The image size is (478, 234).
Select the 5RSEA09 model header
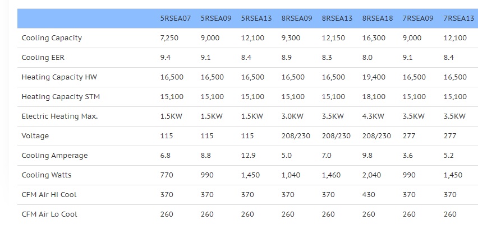(216, 18)
